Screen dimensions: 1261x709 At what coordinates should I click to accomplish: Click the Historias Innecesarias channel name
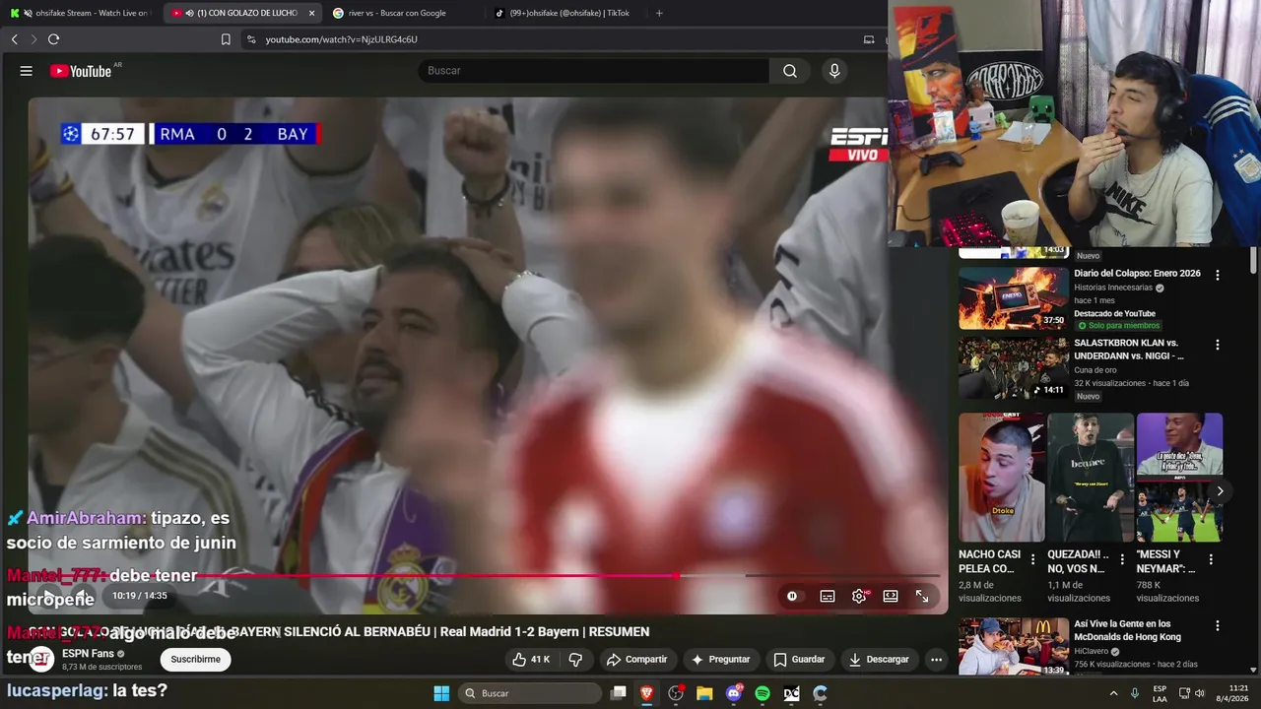coord(1114,288)
